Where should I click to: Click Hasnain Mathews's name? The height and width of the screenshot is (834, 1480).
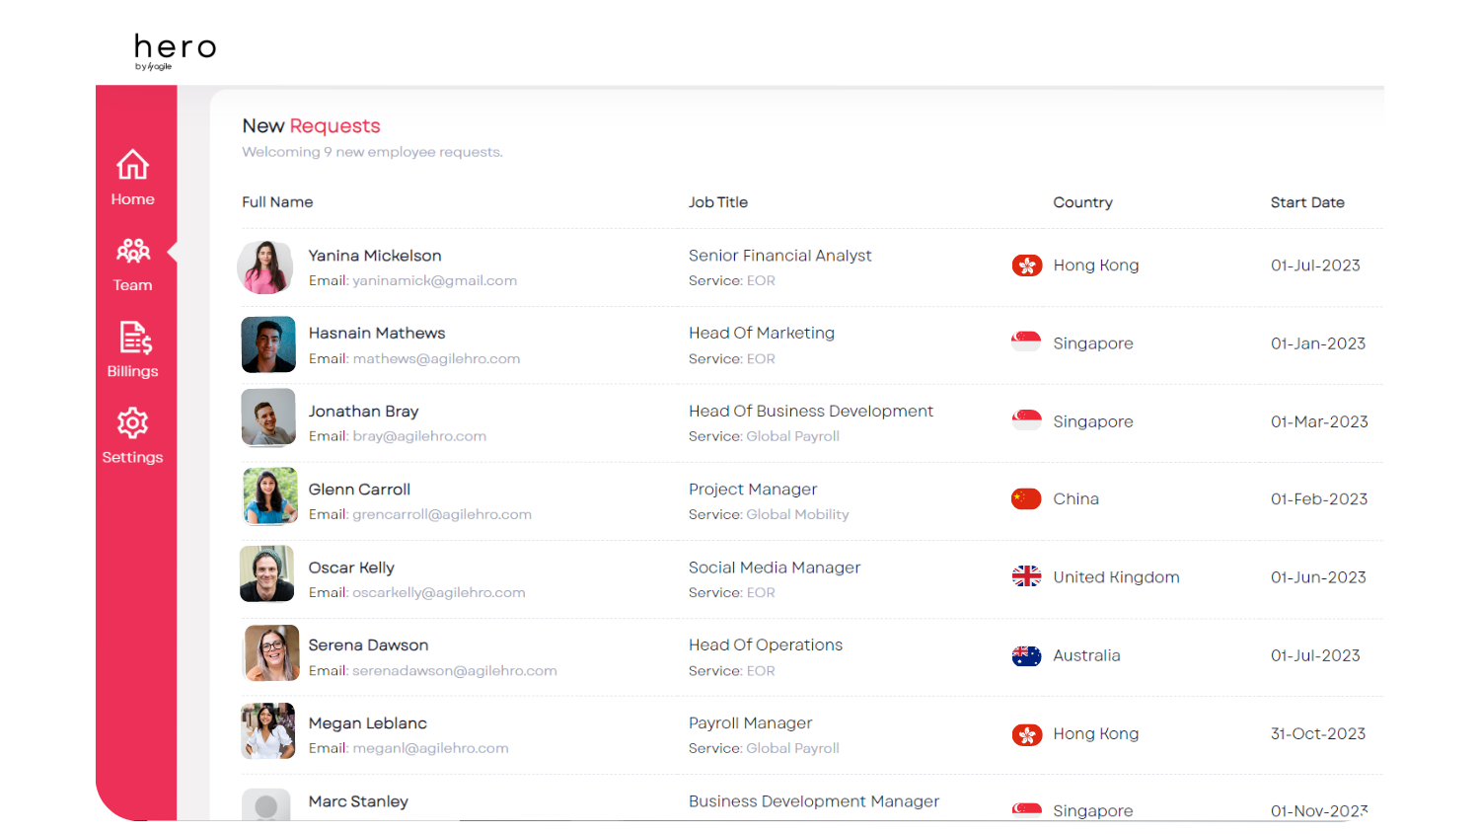pyautogui.click(x=377, y=334)
